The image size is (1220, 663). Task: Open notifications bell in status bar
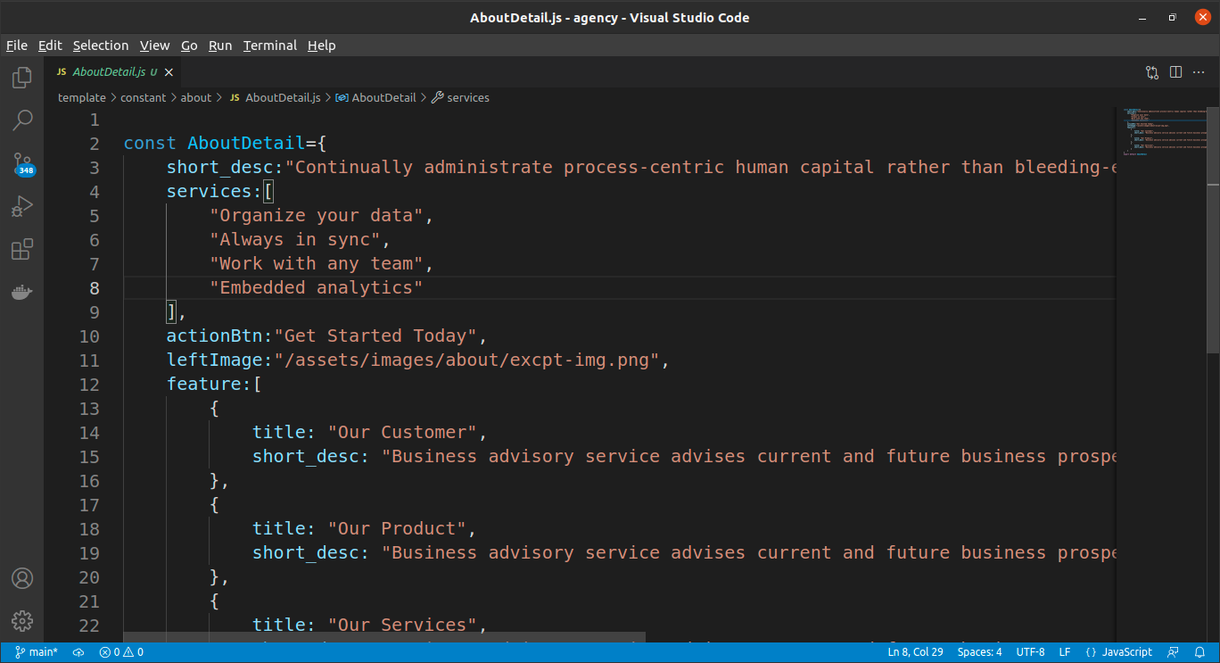(x=1199, y=652)
